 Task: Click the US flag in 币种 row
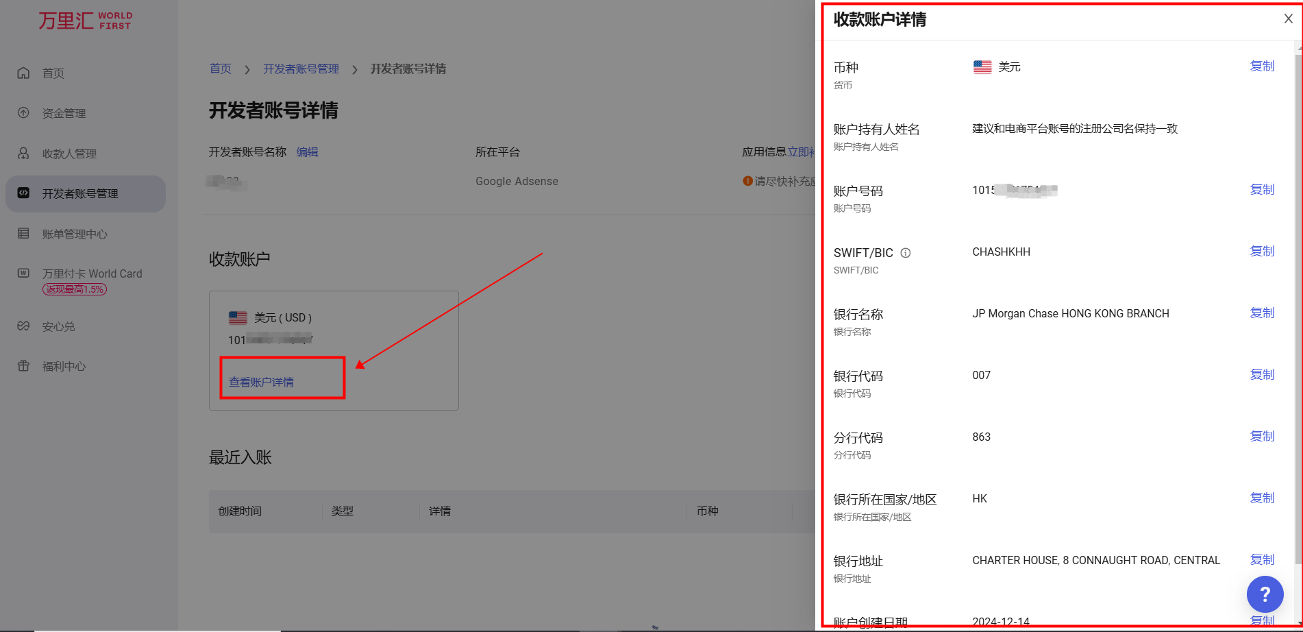click(x=982, y=67)
